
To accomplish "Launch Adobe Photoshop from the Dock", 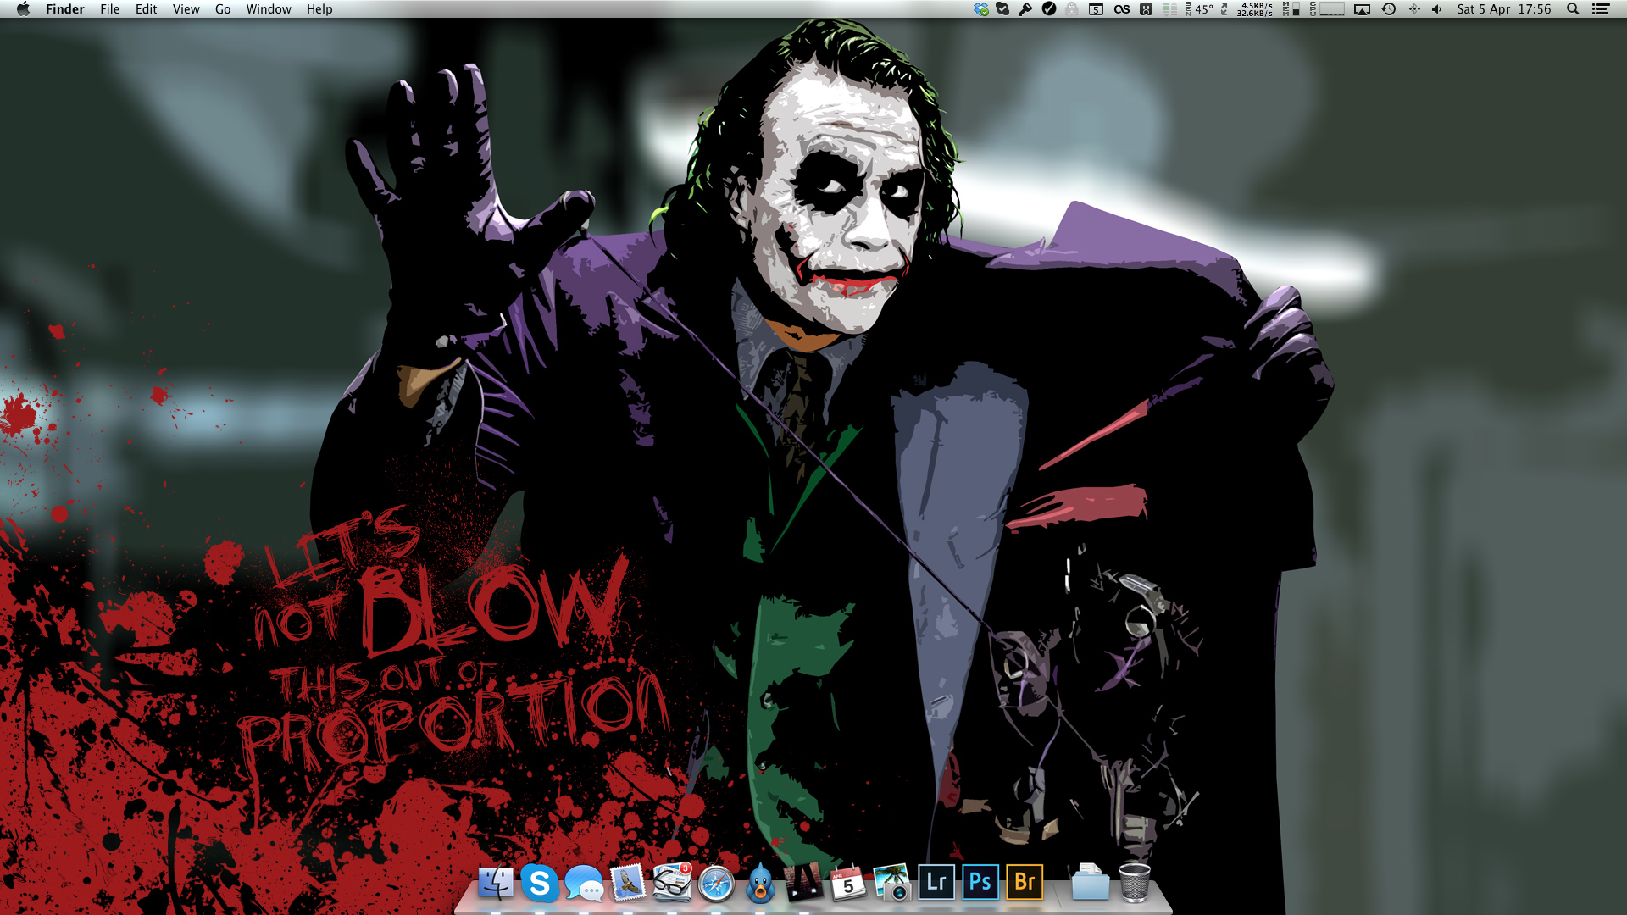I will tap(980, 883).
